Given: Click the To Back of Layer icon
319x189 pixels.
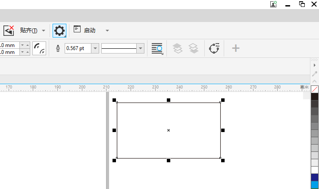Looking at the screenshot, I should tap(194, 48).
